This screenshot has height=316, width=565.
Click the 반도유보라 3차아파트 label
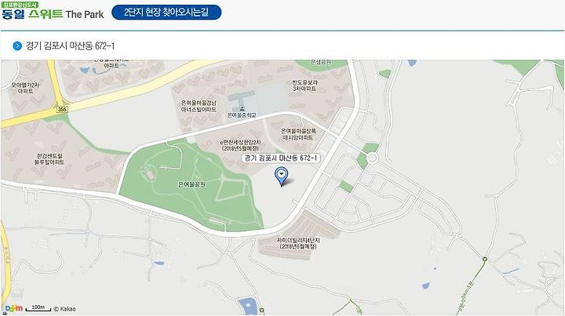coord(304,85)
